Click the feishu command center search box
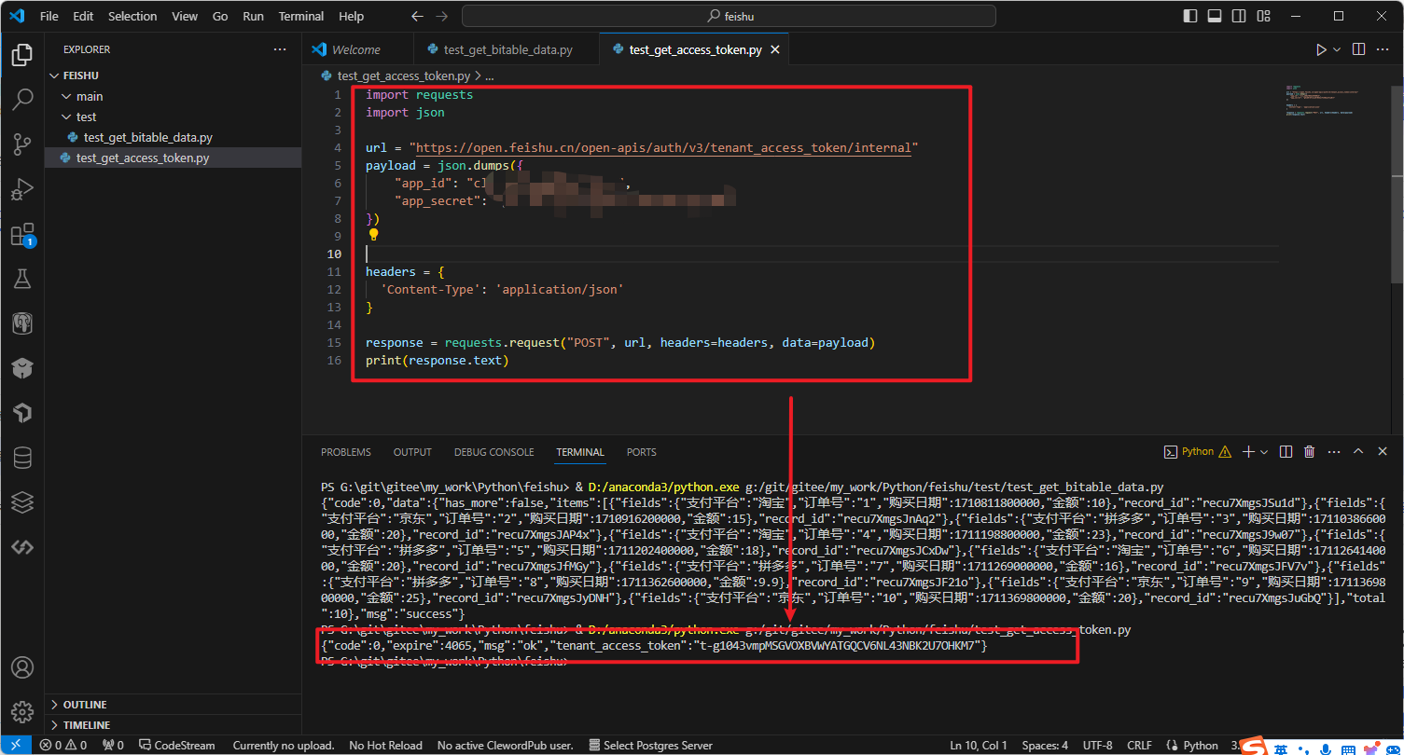 (x=729, y=16)
